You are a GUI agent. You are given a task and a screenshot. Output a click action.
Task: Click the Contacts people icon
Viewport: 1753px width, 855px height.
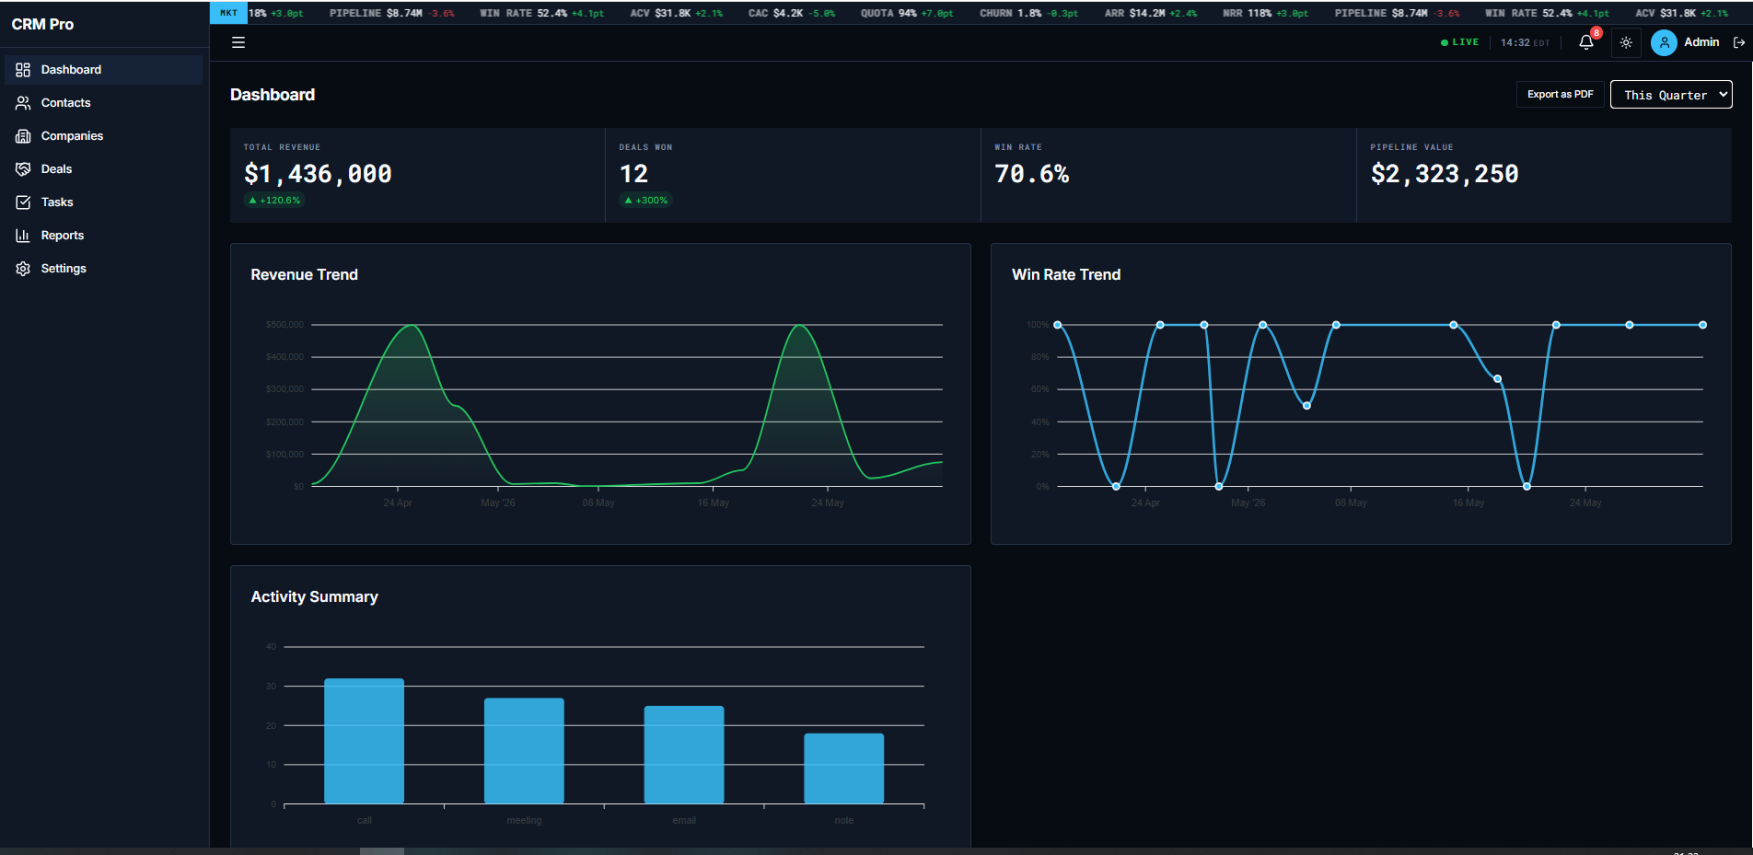(x=23, y=103)
